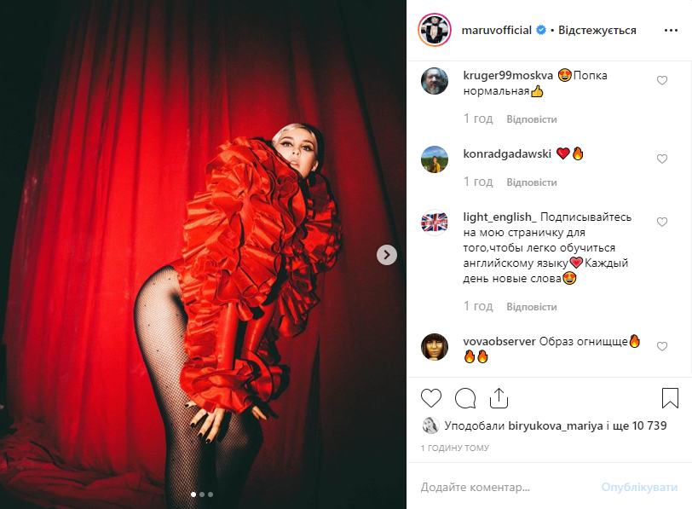
Task: Save the post with the bookmark icon
Action: pos(670,398)
